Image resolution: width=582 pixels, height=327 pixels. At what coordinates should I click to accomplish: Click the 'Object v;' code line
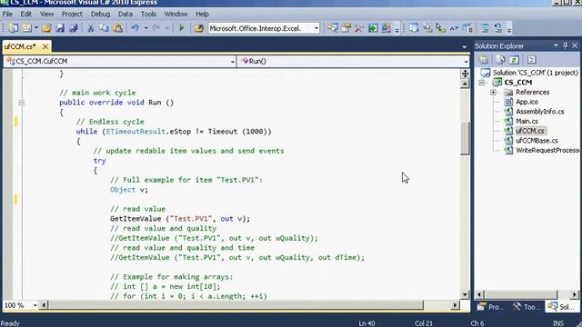[129, 190]
